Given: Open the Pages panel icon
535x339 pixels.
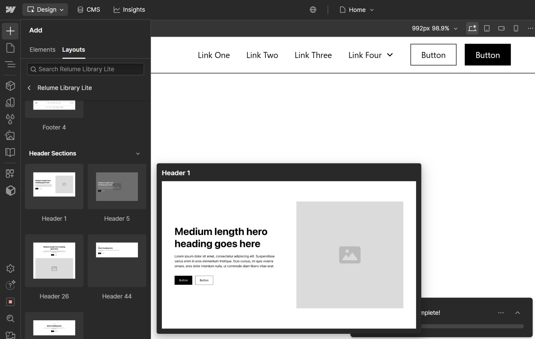Looking at the screenshot, I should tap(10, 48).
